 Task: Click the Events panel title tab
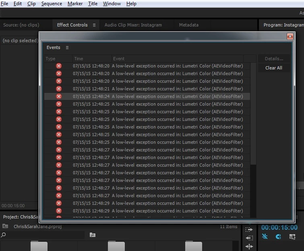click(53, 47)
